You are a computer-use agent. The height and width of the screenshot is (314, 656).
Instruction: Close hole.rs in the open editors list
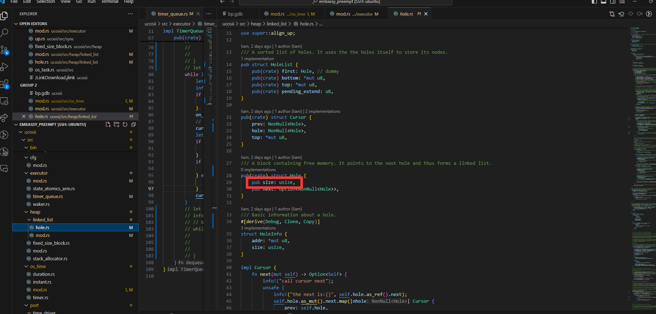(24, 117)
